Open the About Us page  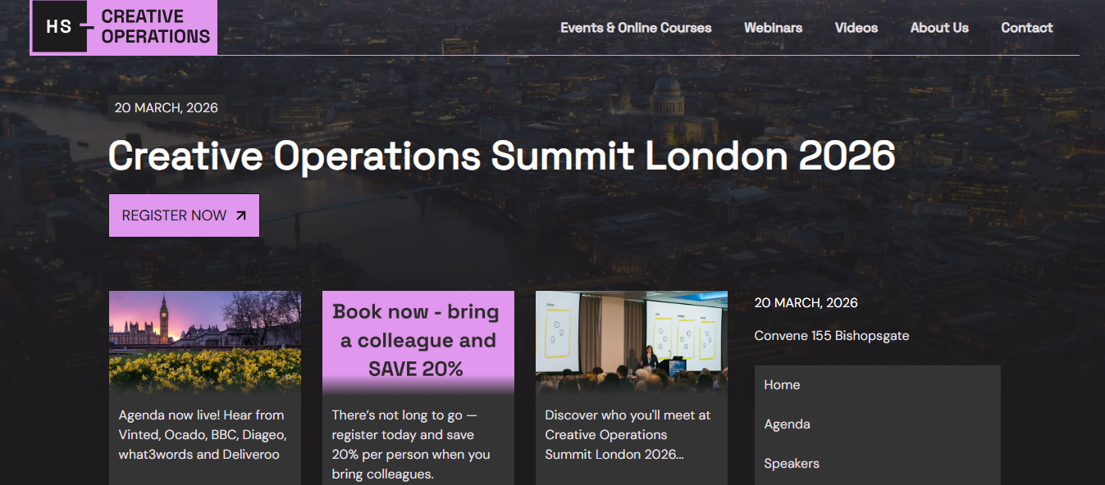938,27
